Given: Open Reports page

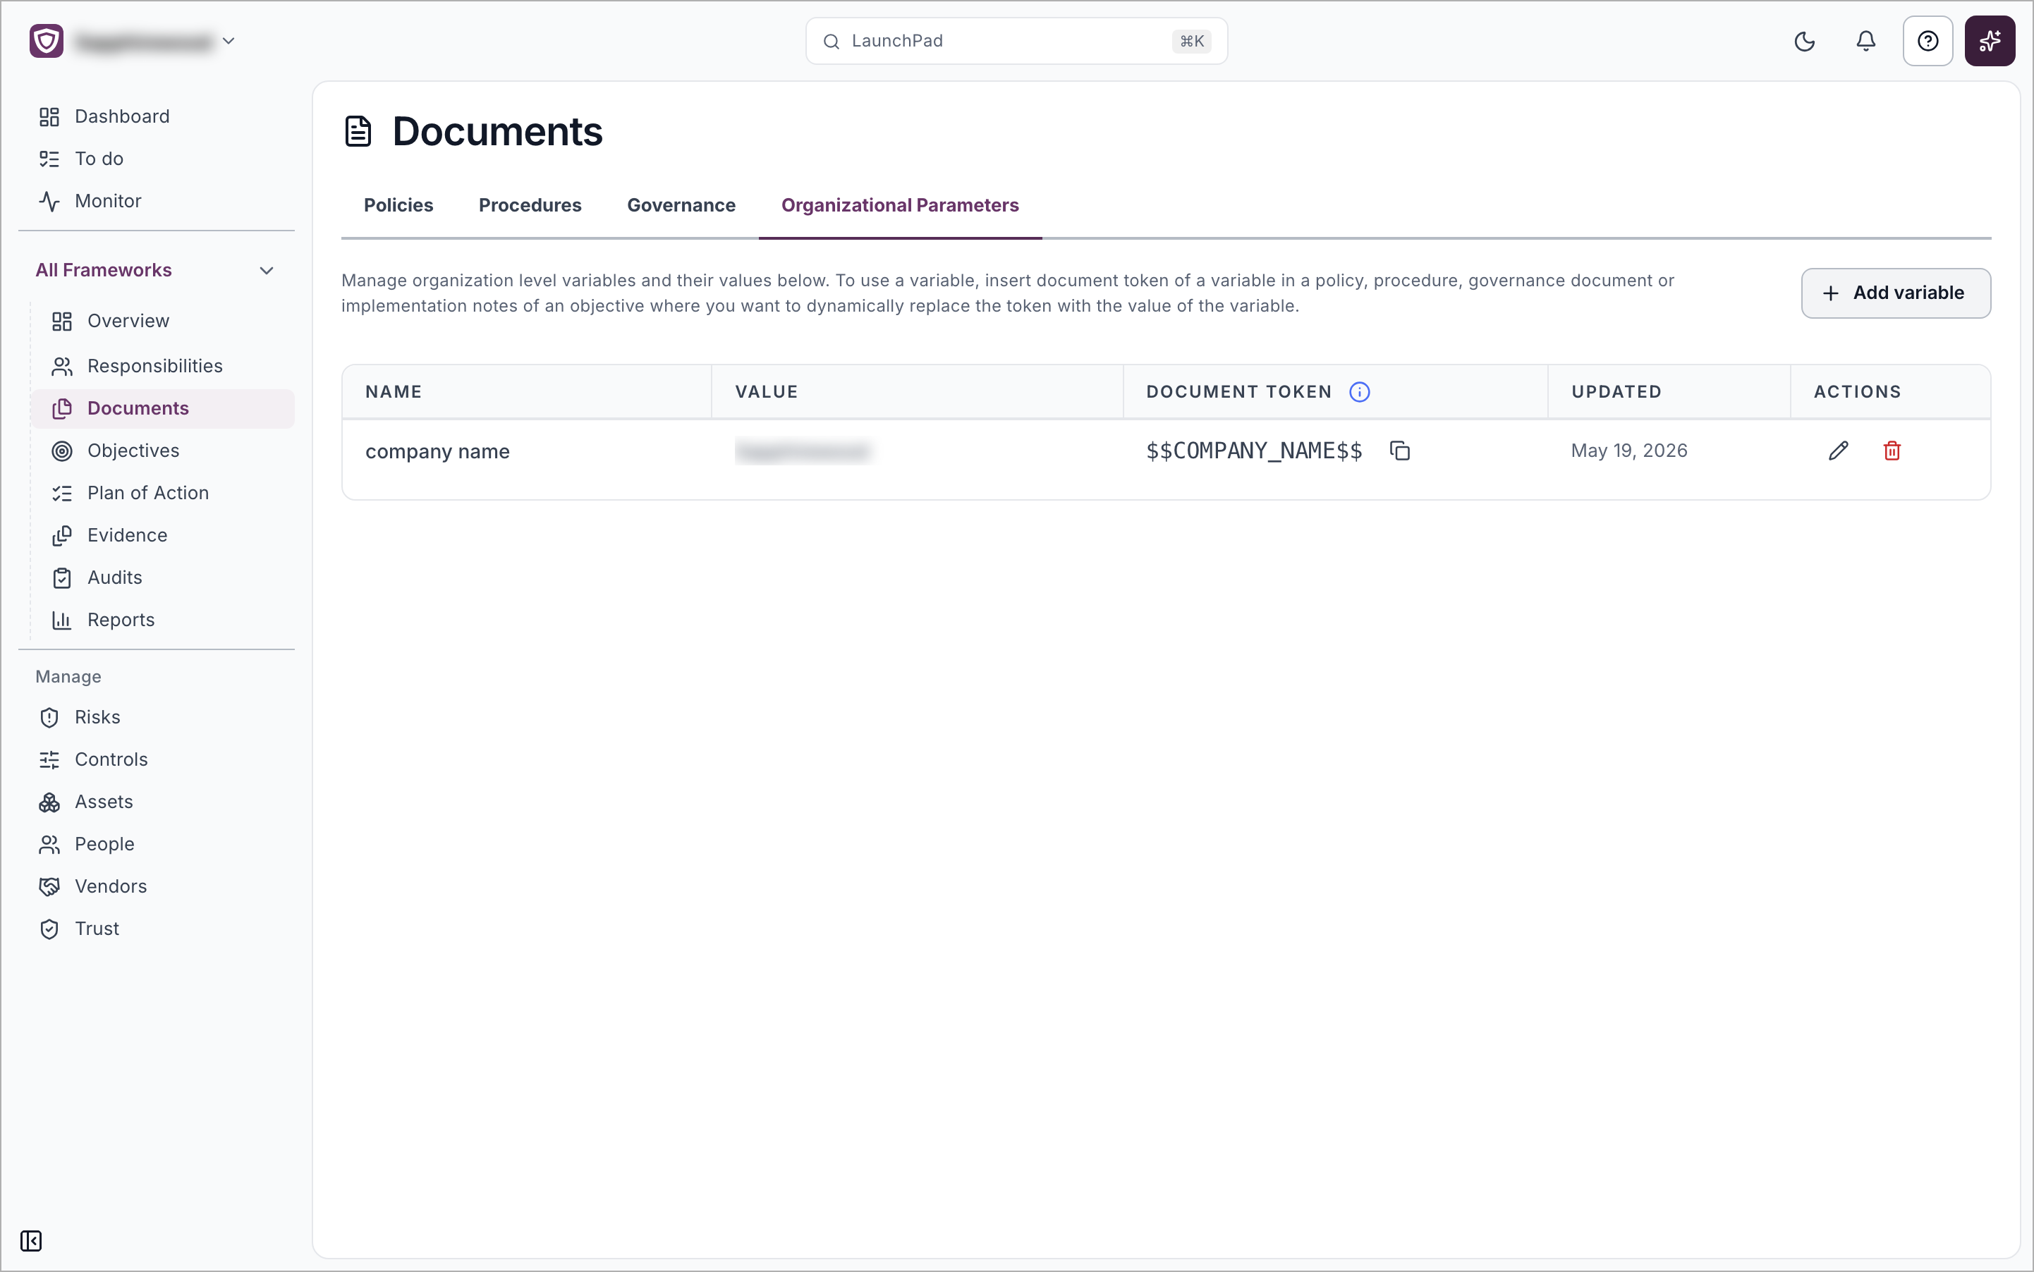Looking at the screenshot, I should click(163, 620).
